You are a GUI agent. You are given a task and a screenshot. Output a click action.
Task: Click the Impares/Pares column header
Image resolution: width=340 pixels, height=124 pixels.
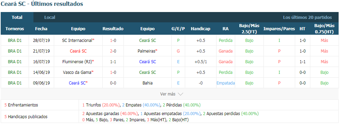click(x=279, y=29)
